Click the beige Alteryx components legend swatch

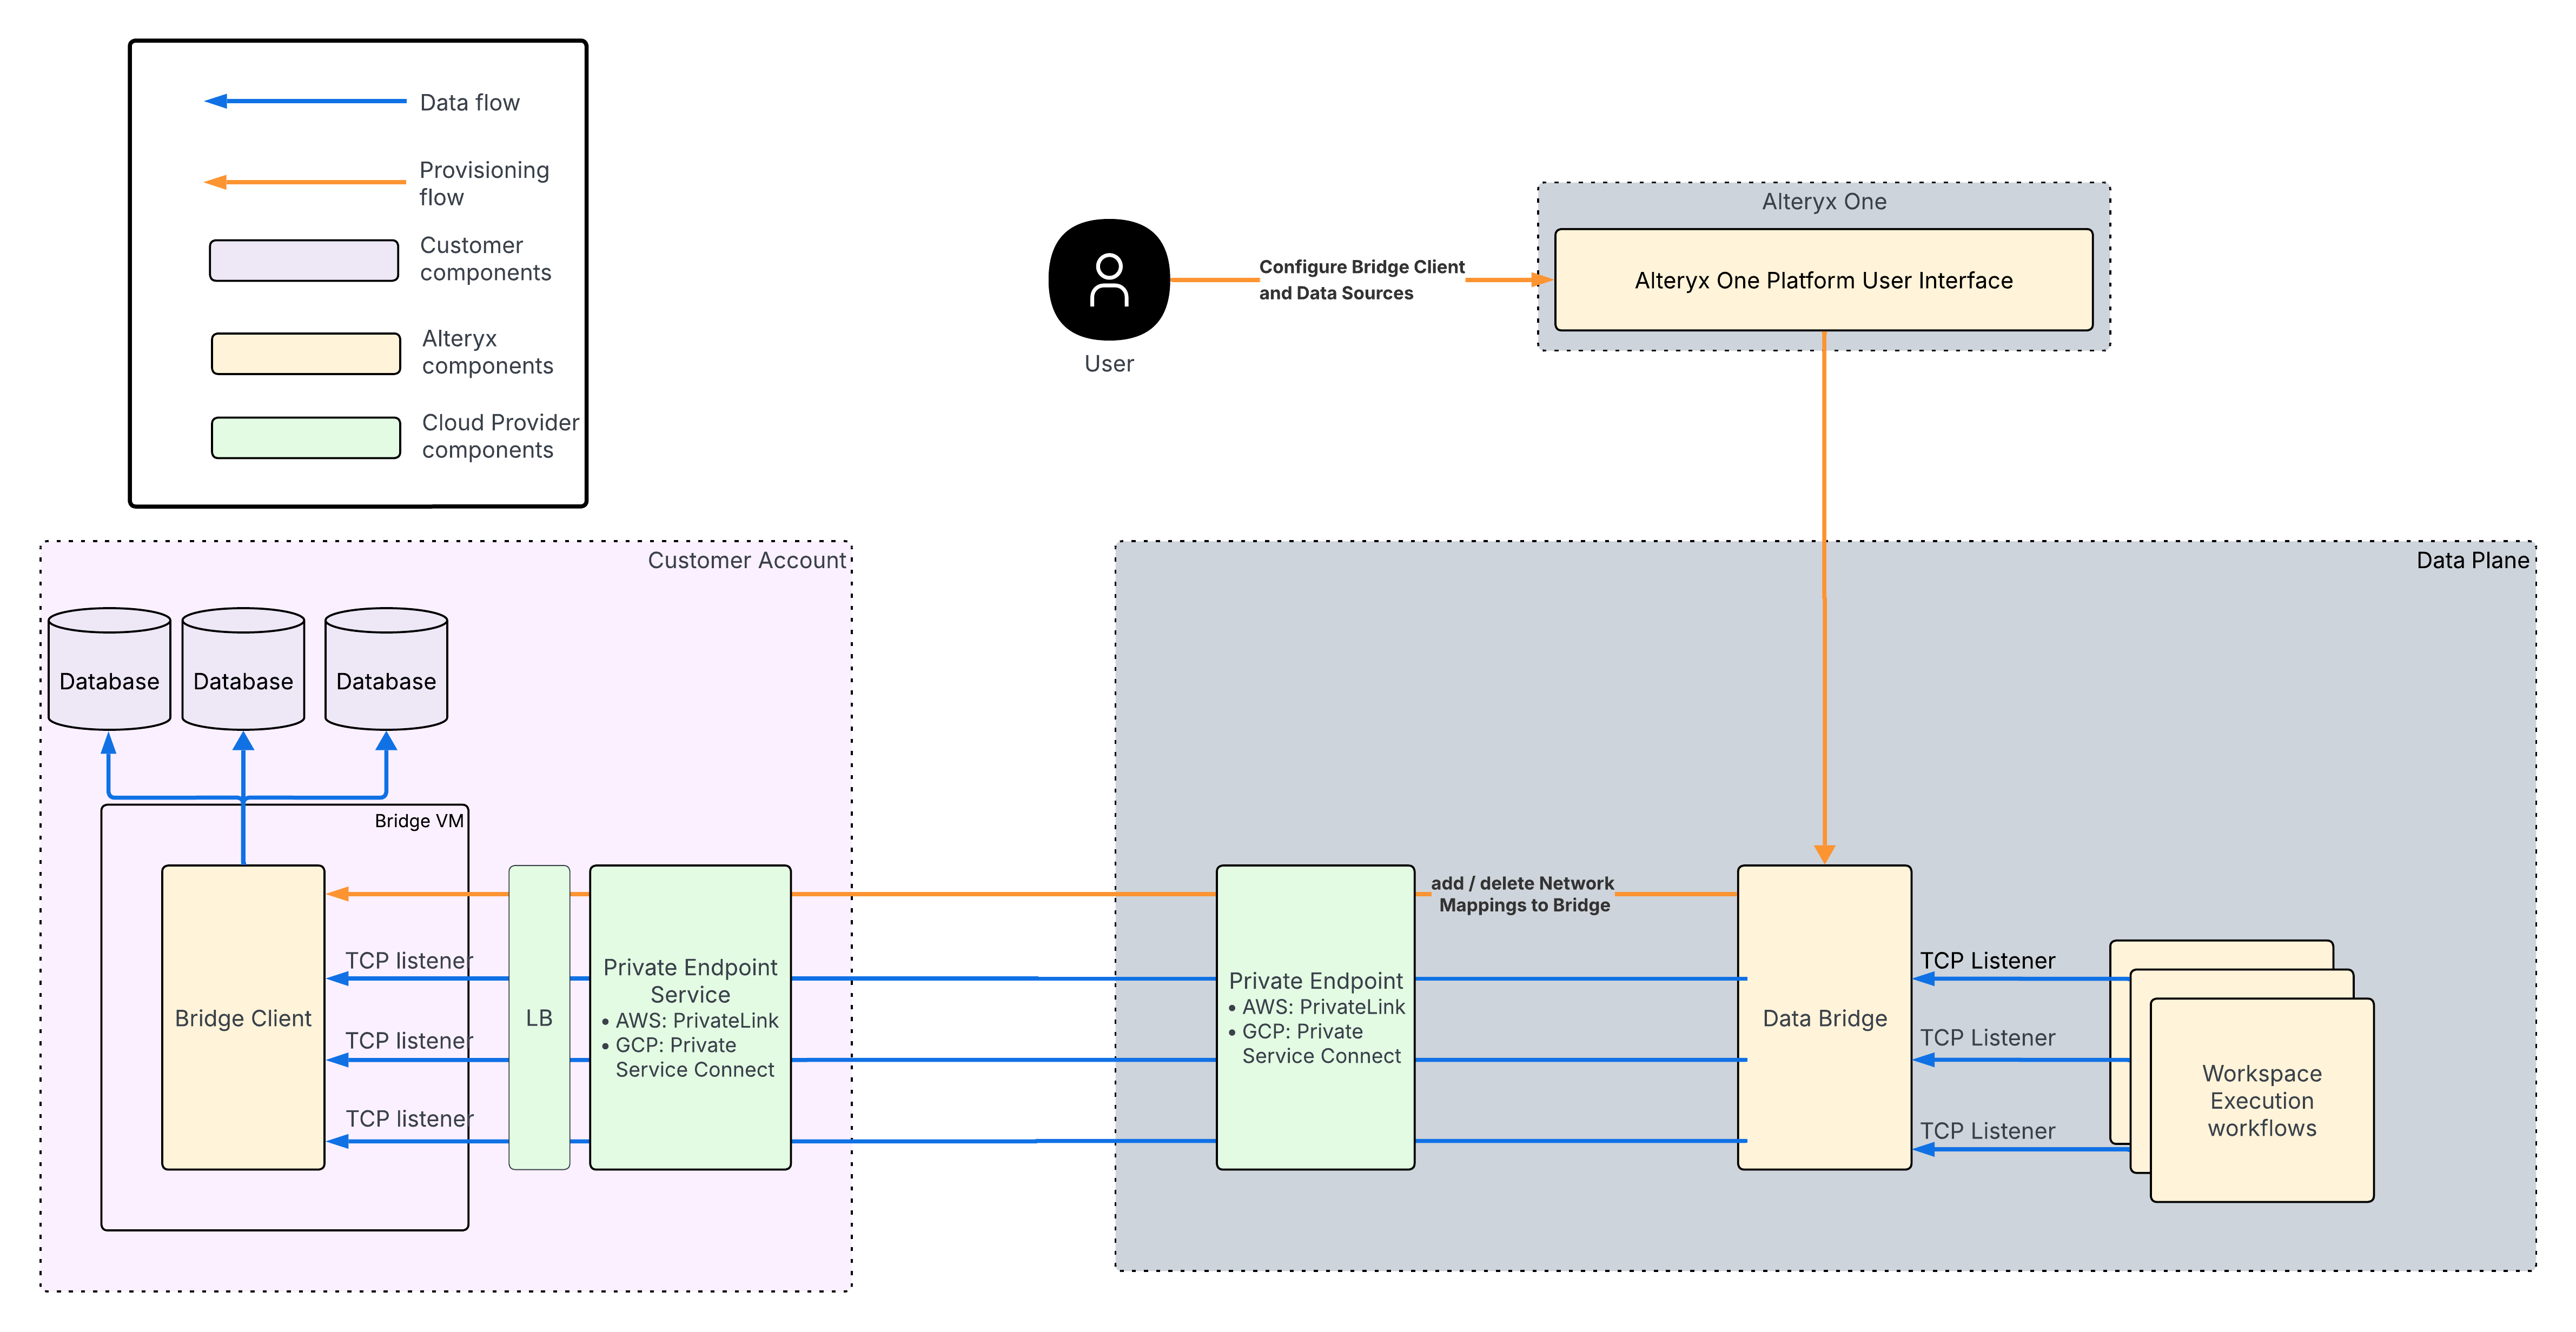point(306,354)
